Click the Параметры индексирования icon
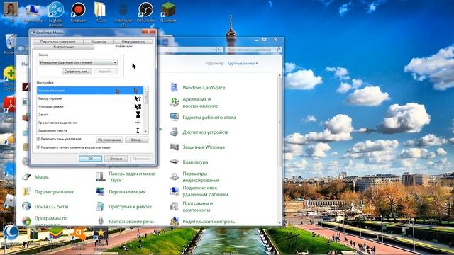454x255 pixels. pyautogui.click(x=175, y=176)
